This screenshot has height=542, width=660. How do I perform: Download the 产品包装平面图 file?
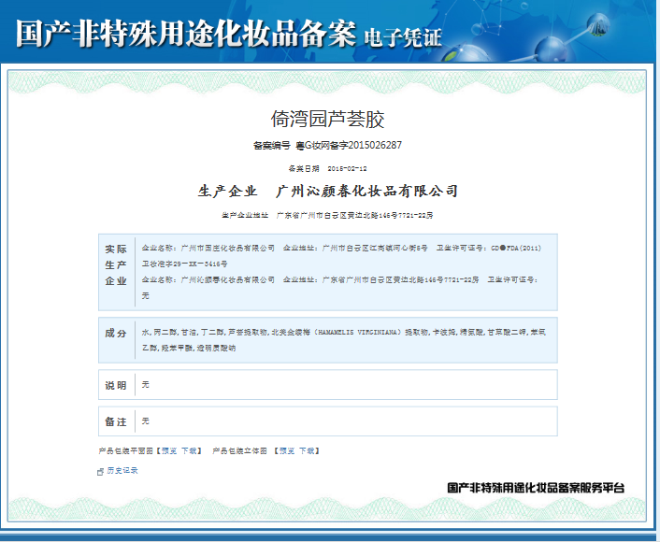[x=189, y=450]
